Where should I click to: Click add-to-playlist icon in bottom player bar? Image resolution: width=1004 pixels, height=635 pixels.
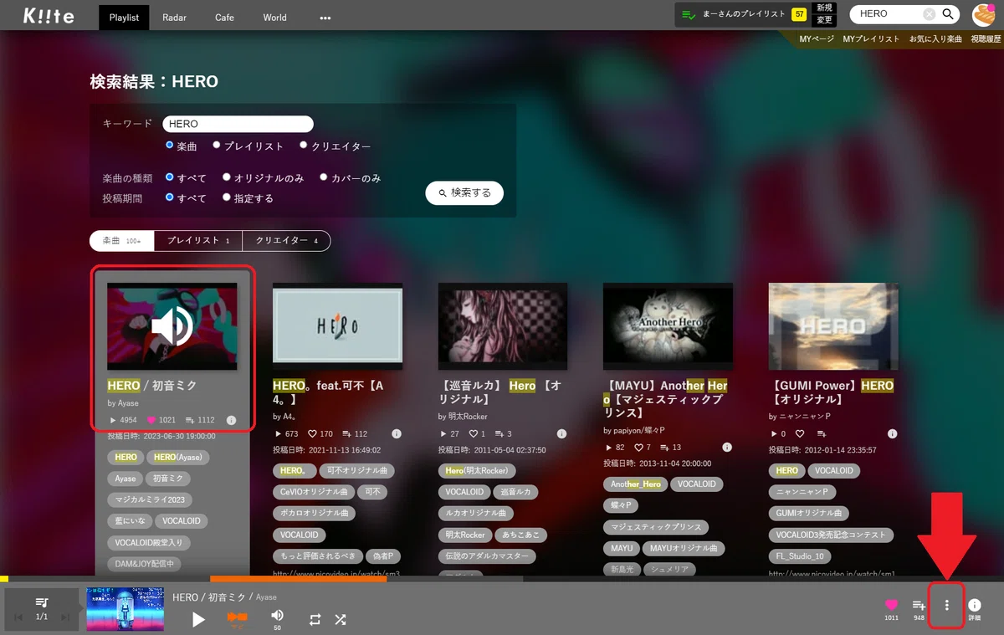[x=919, y=605]
